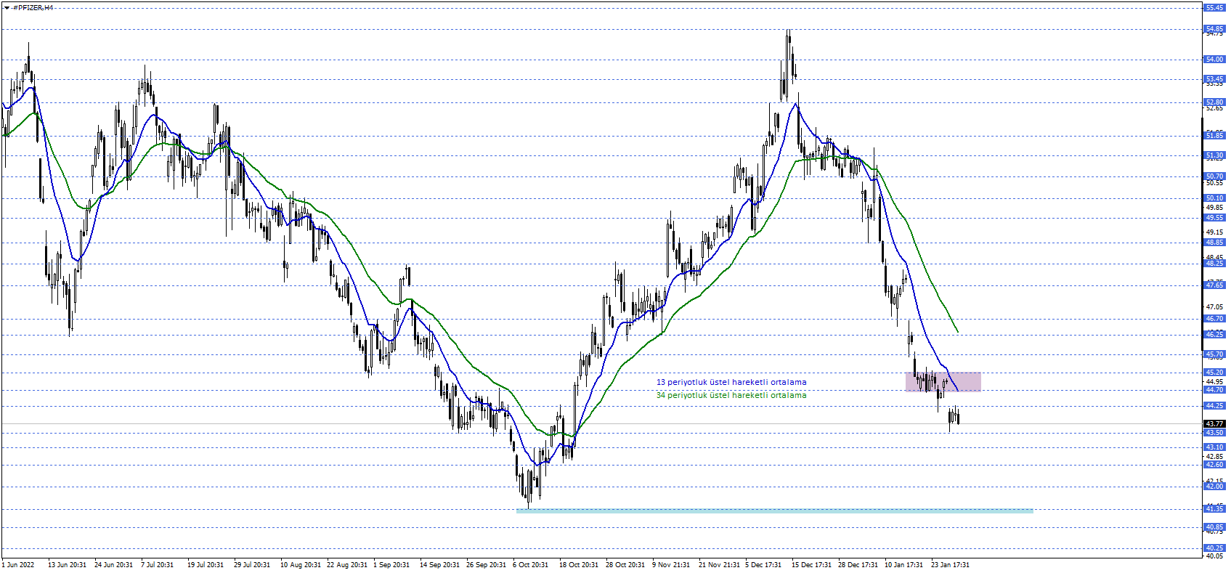Select the 13 periyotluk üstel hareketli ortalama label
The width and height of the screenshot is (1231, 573).
pos(731,382)
